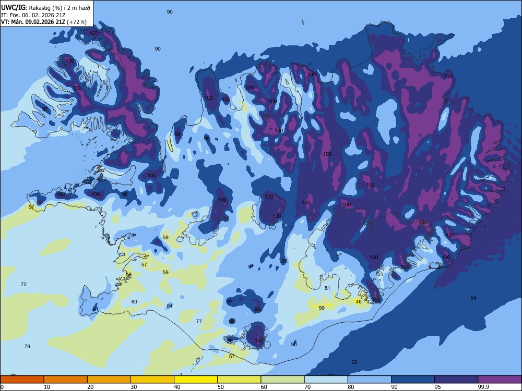522x391 pixels.
Task: Click the legend tick label '70'
Action: 307,387
